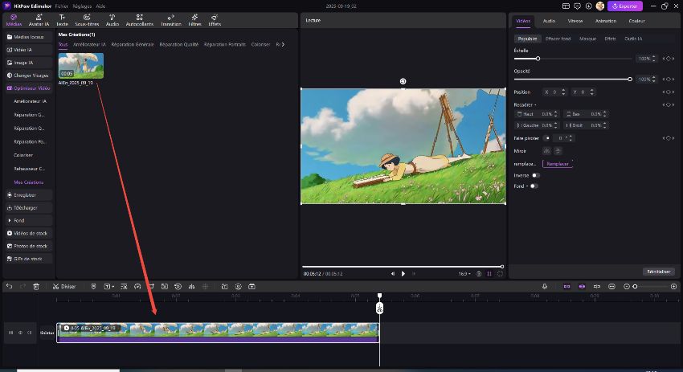Adjust the Opacité slider handle
Image resolution: width=683 pixels, height=372 pixels.
point(629,79)
